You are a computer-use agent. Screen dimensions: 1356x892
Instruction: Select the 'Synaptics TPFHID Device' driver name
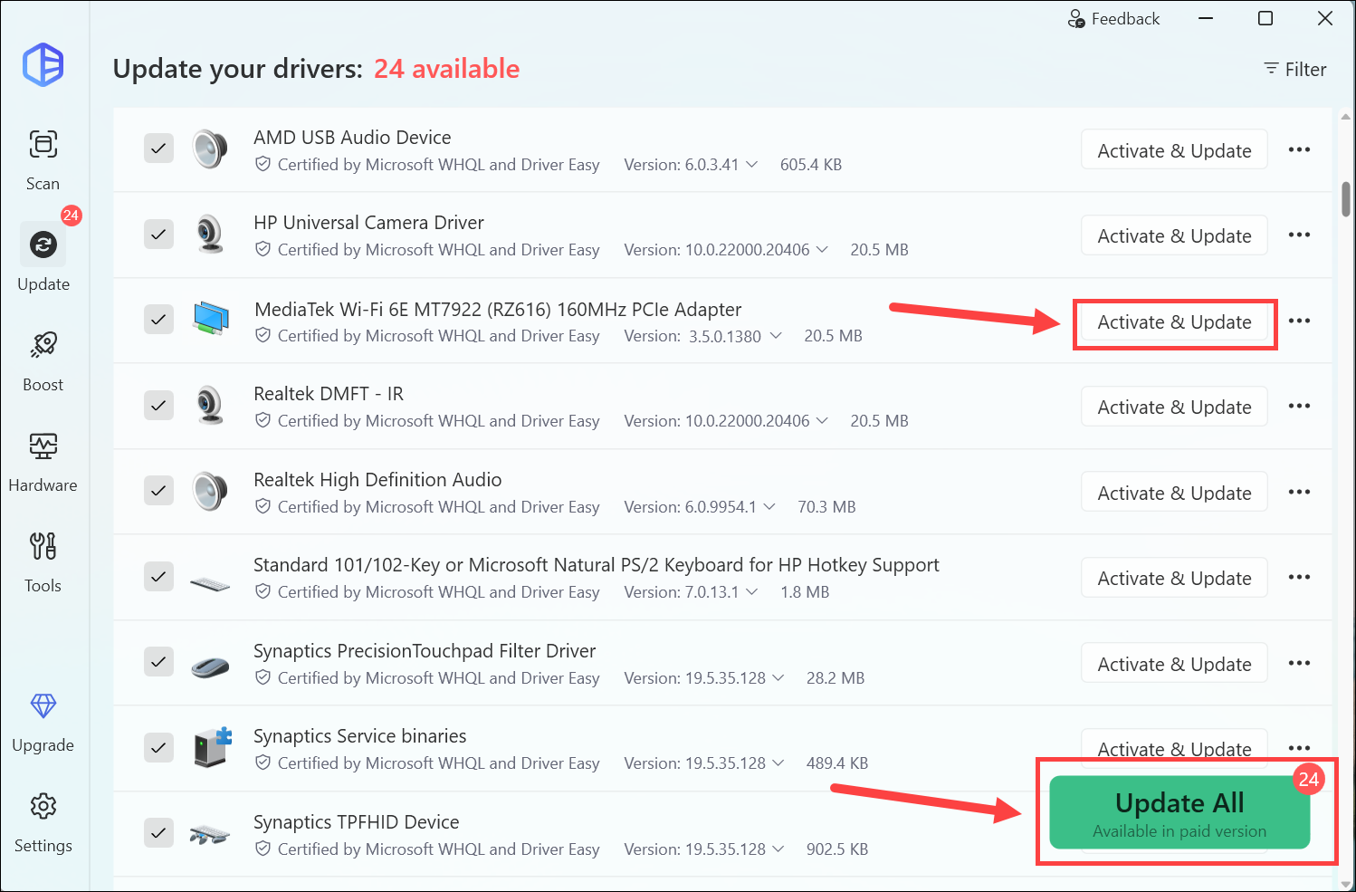point(356,822)
